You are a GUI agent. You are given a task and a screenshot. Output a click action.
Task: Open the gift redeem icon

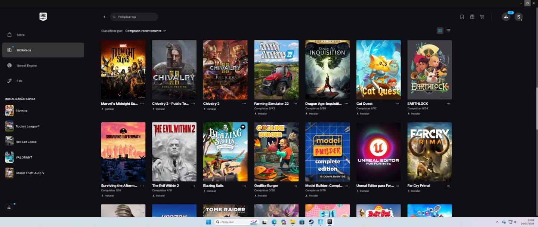[x=472, y=17]
